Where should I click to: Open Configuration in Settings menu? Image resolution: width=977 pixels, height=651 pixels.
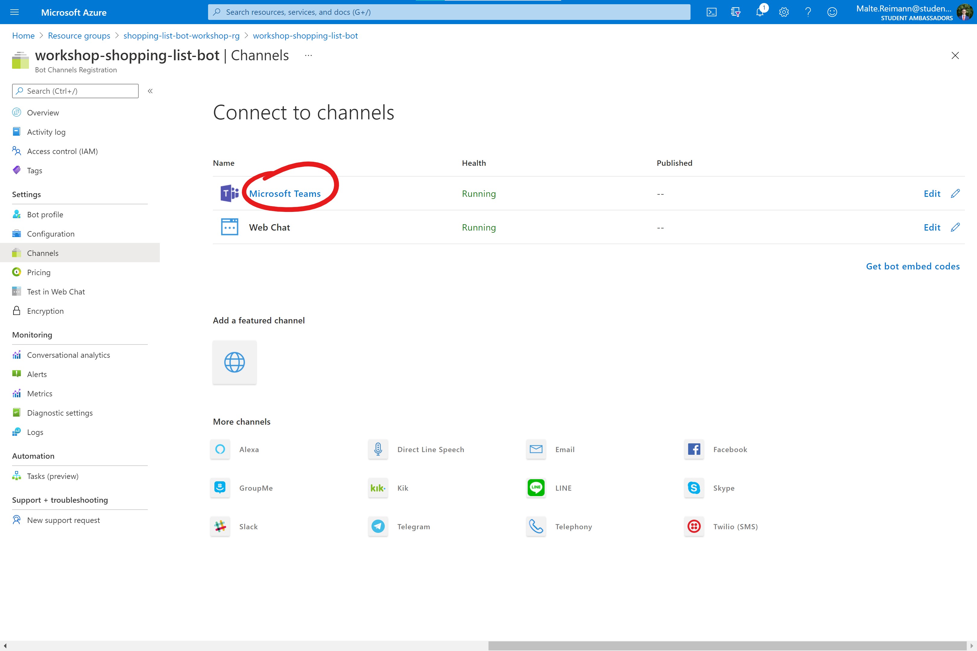point(51,234)
